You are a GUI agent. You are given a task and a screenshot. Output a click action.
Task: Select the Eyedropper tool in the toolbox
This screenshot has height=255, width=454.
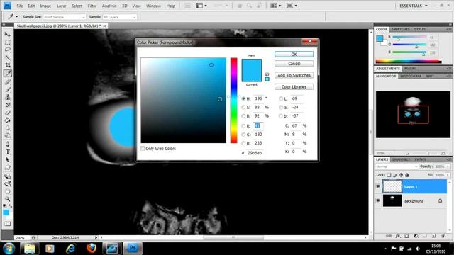click(x=8, y=73)
